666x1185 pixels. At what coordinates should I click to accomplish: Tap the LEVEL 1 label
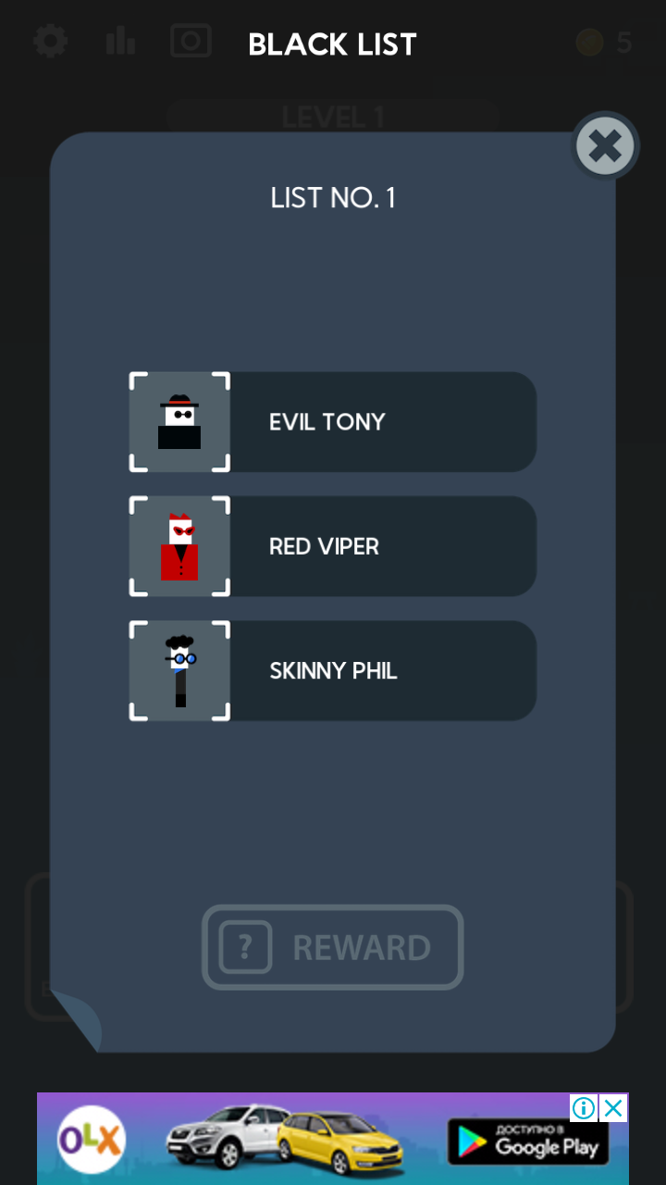click(x=333, y=118)
